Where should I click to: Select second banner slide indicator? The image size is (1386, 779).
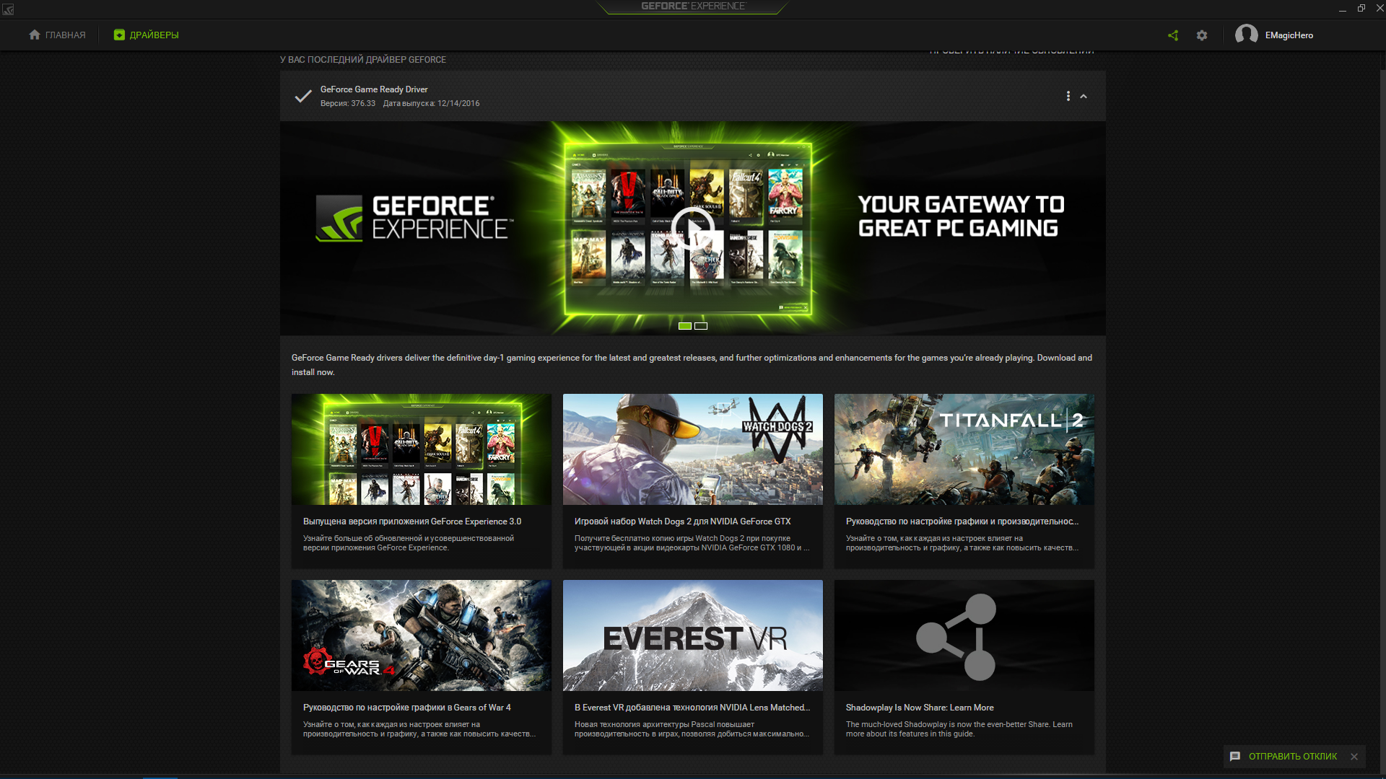[x=701, y=326]
